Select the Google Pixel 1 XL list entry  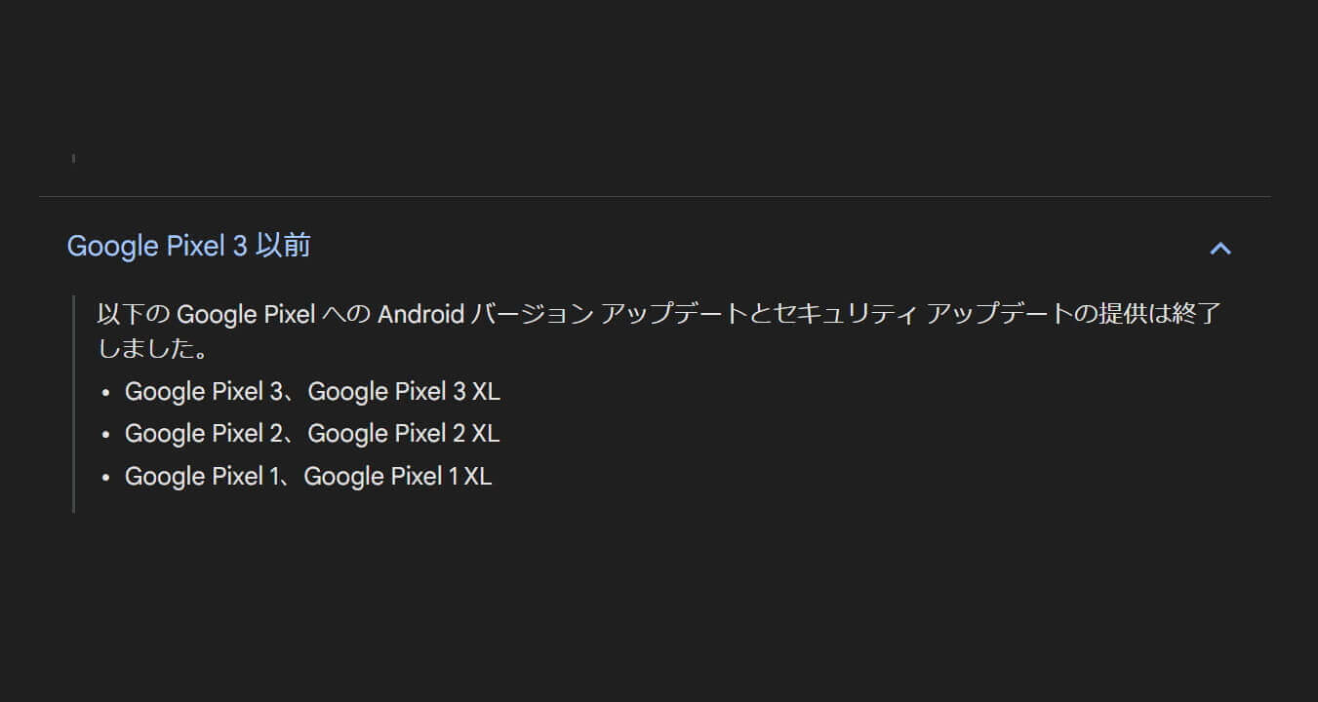point(398,476)
